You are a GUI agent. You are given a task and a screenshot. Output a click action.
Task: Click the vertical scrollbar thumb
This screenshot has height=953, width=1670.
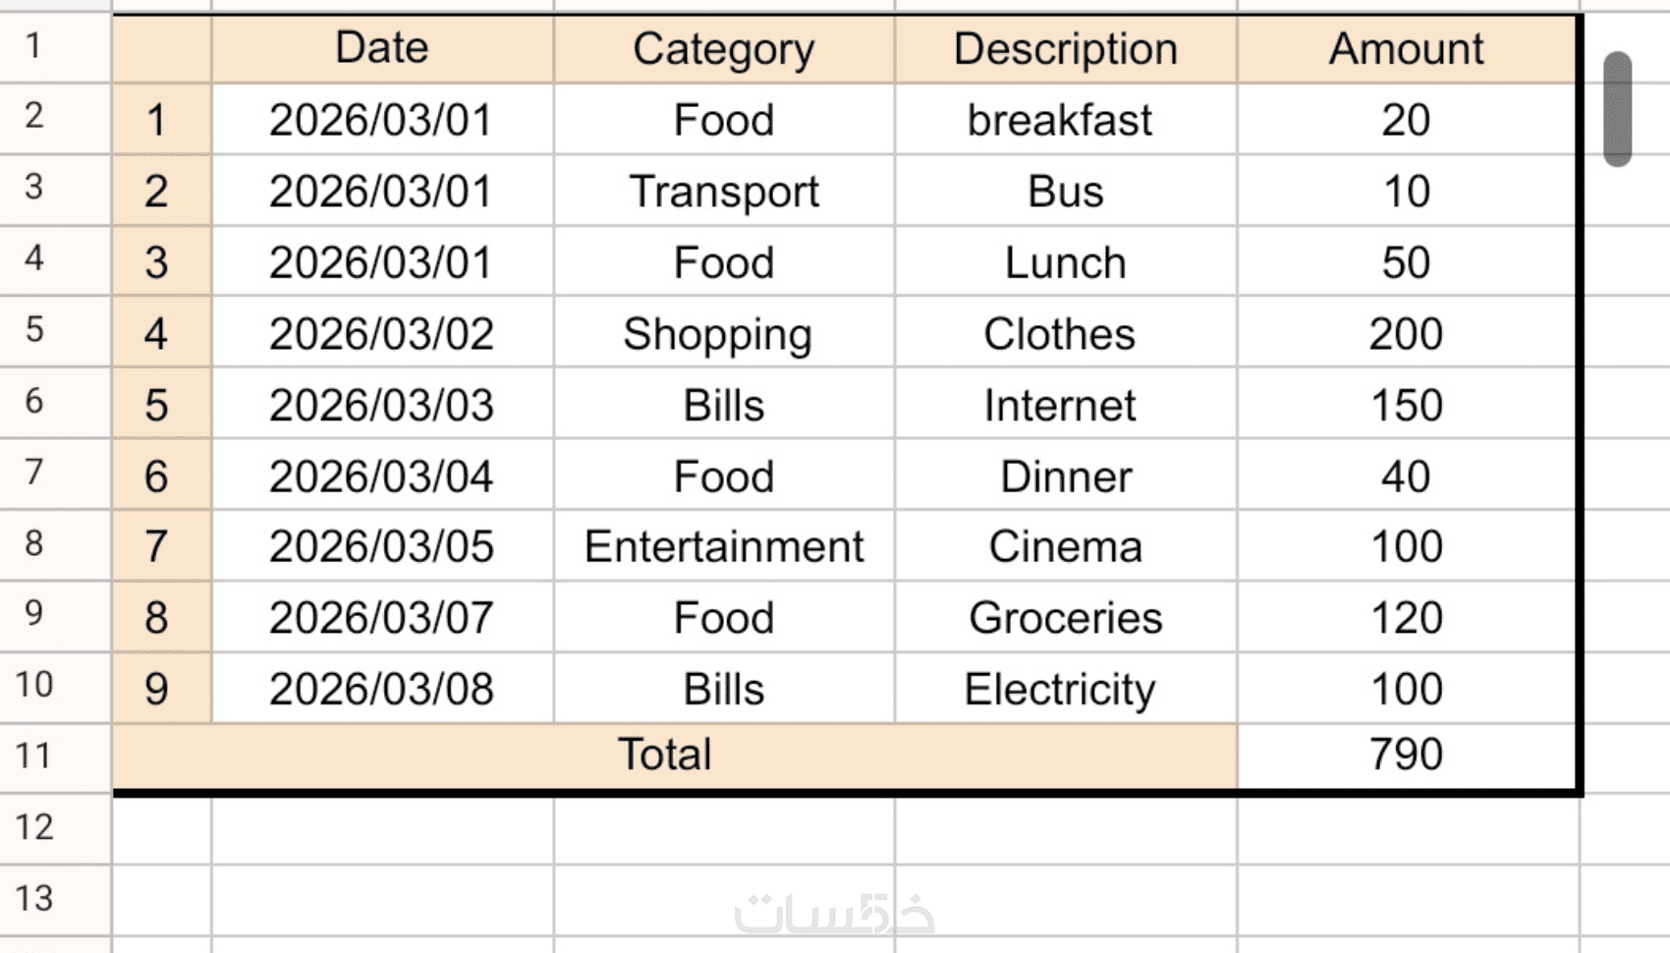click(x=1617, y=108)
